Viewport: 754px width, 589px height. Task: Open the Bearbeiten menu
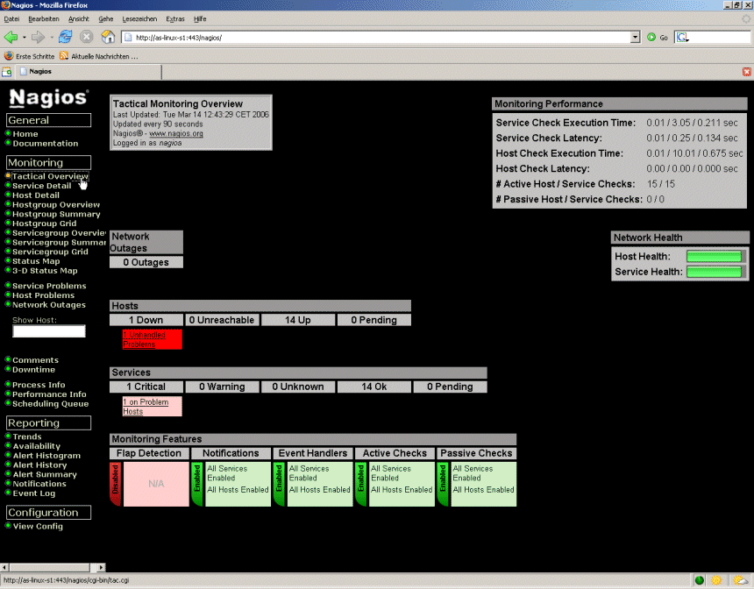click(x=44, y=19)
